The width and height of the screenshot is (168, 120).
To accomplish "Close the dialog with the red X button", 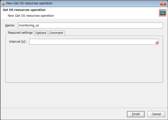I will 163,3.
